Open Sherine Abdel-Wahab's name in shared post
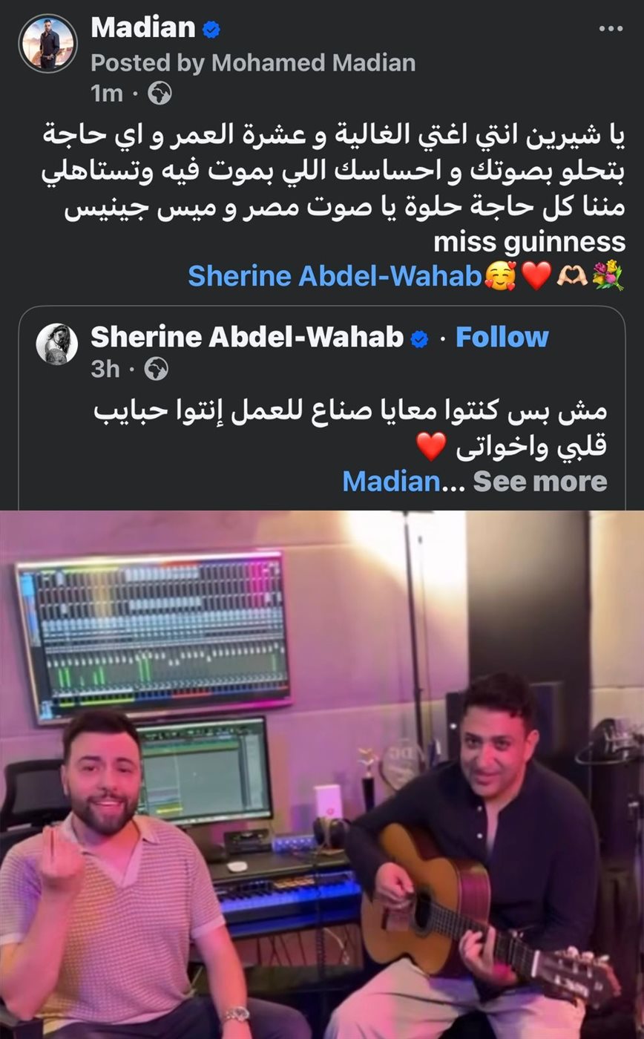The image size is (644, 1039). 246,338
